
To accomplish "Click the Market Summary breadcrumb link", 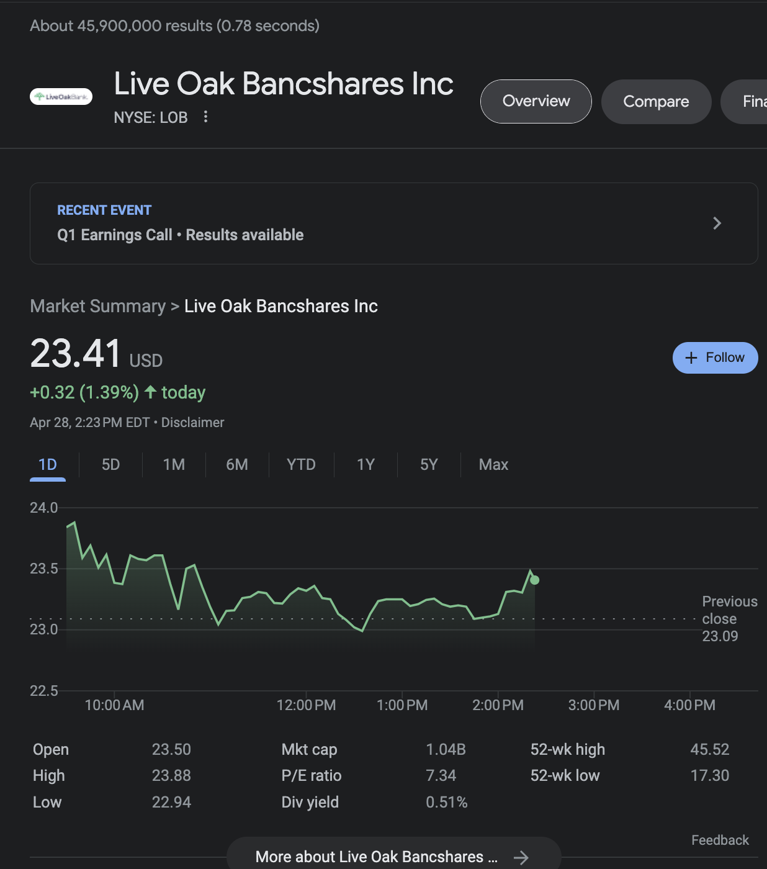I will 97,306.
